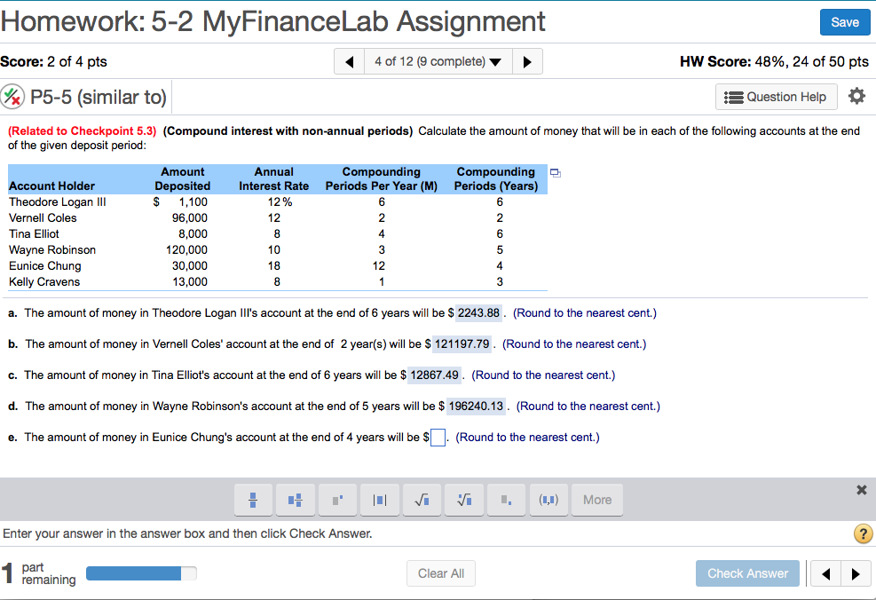Insert a square root symbol

[x=422, y=500]
